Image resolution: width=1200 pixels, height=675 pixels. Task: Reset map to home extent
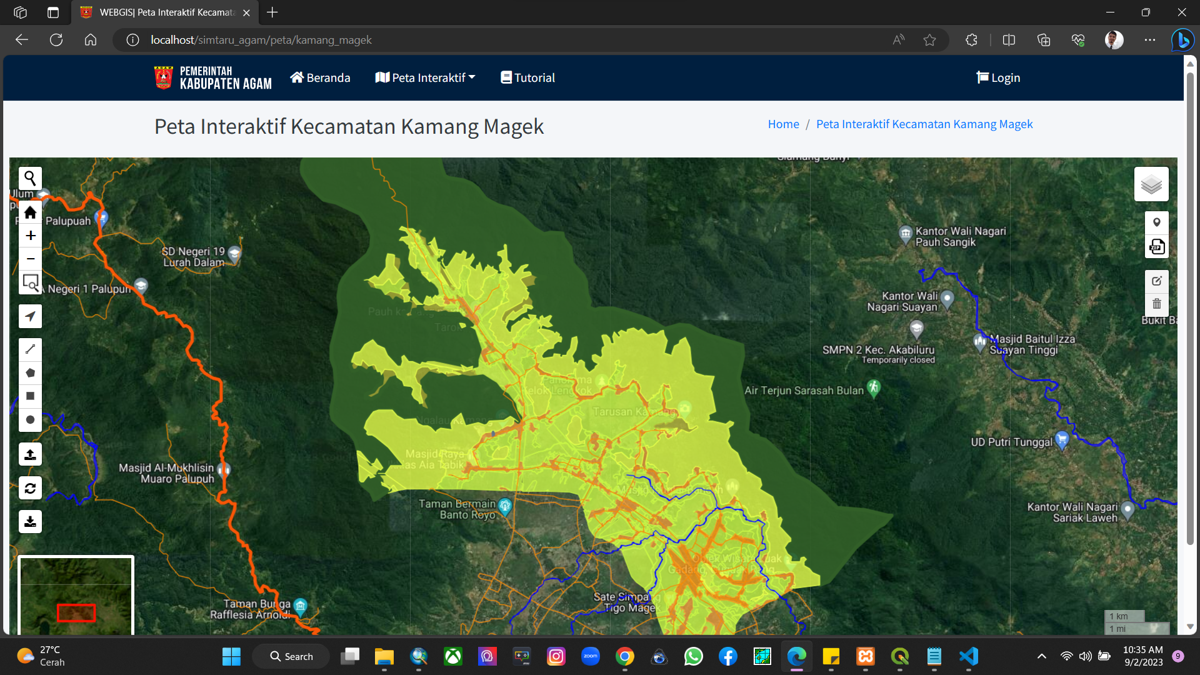[x=30, y=213]
